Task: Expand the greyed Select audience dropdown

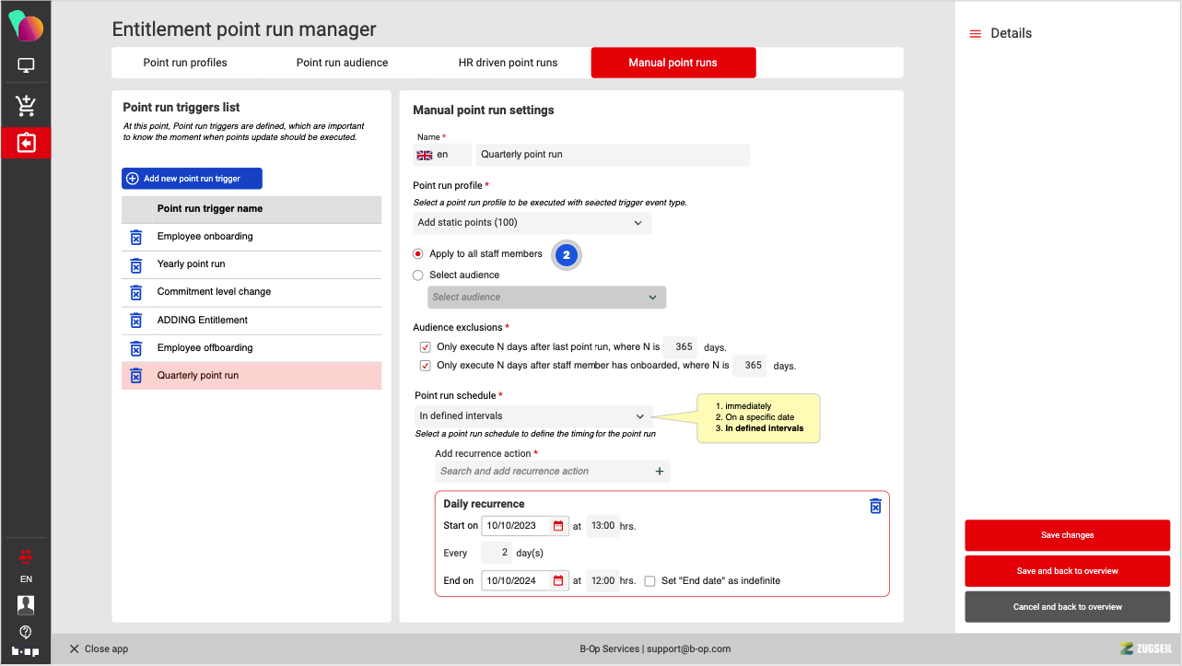Action: [546, 298]
